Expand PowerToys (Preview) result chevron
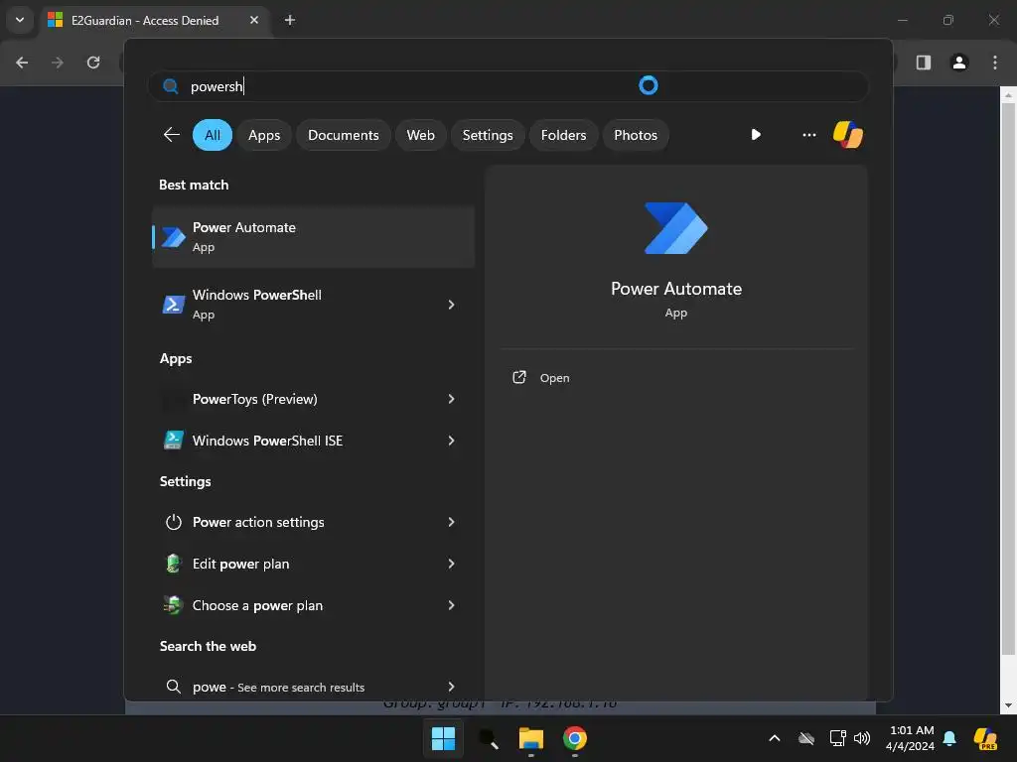Screen dimensions: 1017x762 (x=452, y=399)
